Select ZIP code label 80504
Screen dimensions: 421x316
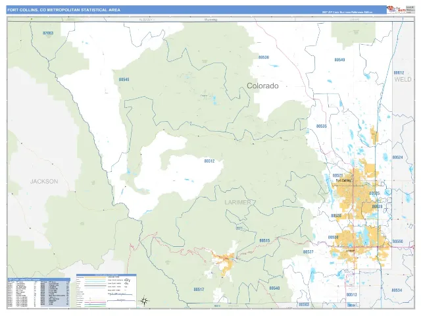(351, 305)
